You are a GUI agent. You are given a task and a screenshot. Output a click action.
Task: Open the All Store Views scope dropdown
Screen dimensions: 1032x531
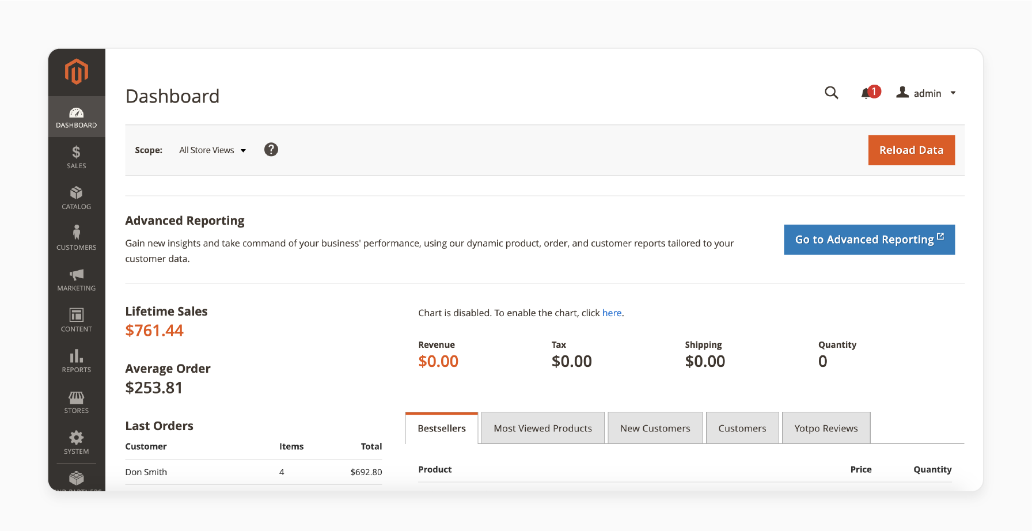pyautogui.click(x=213, y=150)
